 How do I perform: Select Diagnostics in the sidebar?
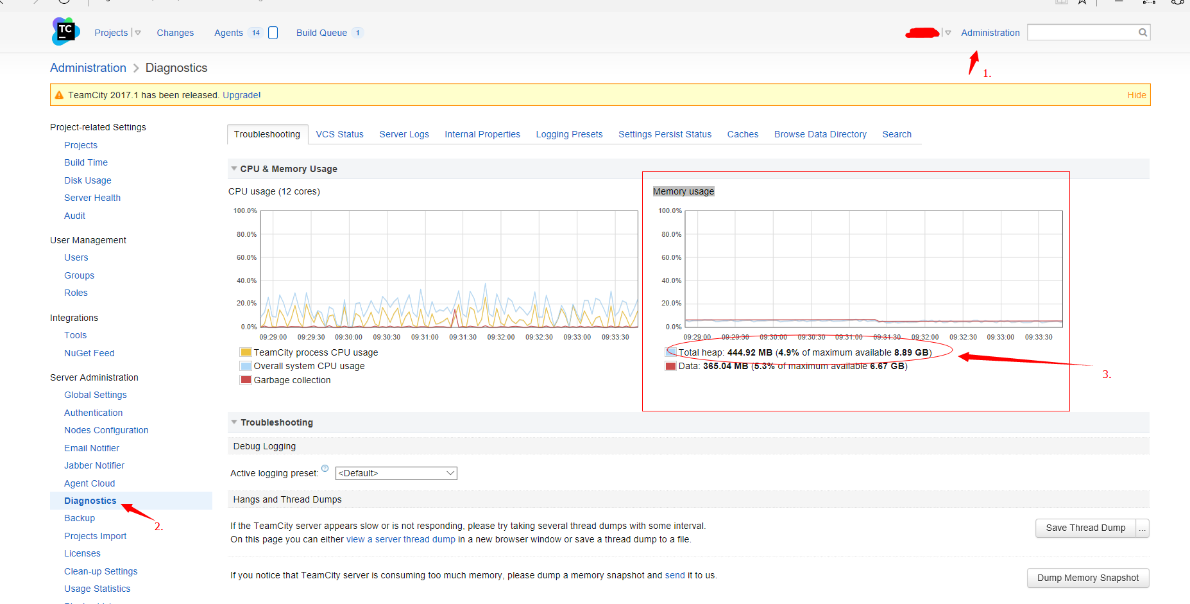point(90,501)
